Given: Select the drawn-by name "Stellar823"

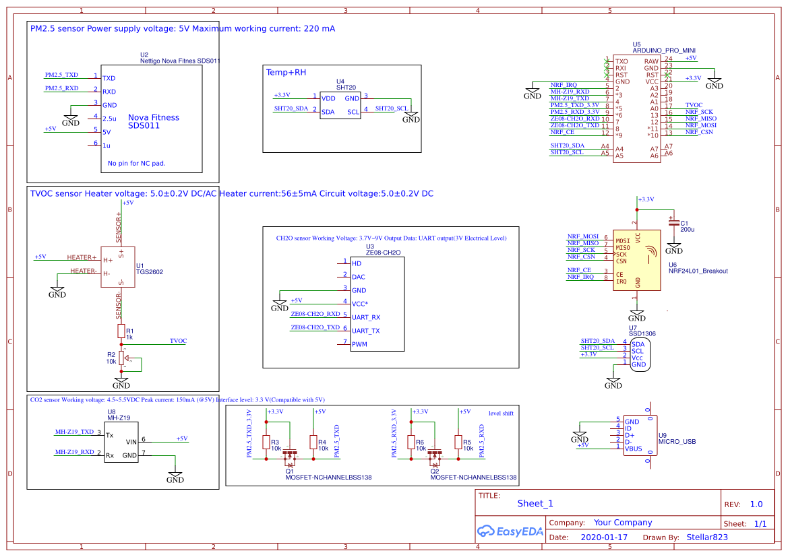Looking at the screenshot, I should [x=707, y=537].
